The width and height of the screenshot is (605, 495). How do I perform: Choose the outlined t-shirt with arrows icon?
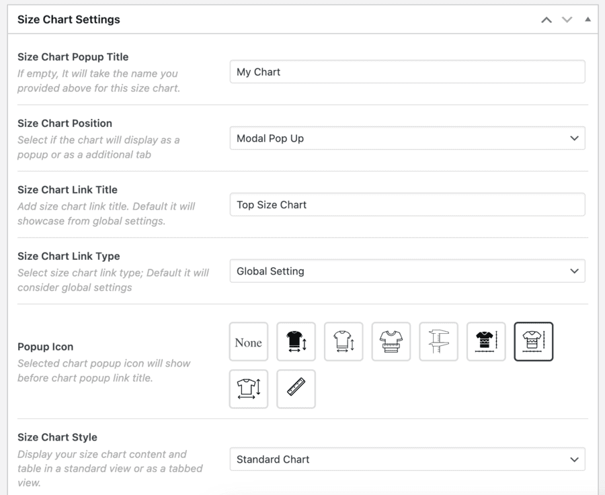pyautogui.click(x=344, y=342)
